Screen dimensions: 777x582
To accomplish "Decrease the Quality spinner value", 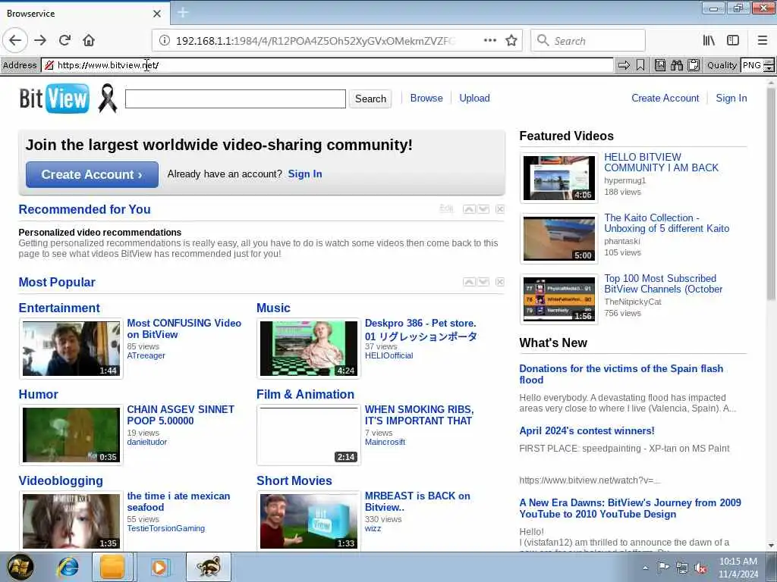I will click(x=769, y=69).
